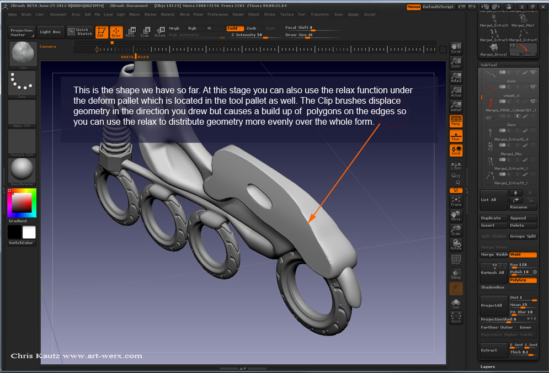Toggle visibility eye for wheel6_4 subtool
Viewport: 549px width, 373px height.
(532, 87)
